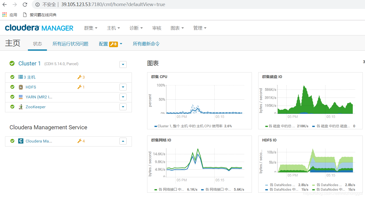Click the Cloudera Manager logo

[x=39, y=28]
